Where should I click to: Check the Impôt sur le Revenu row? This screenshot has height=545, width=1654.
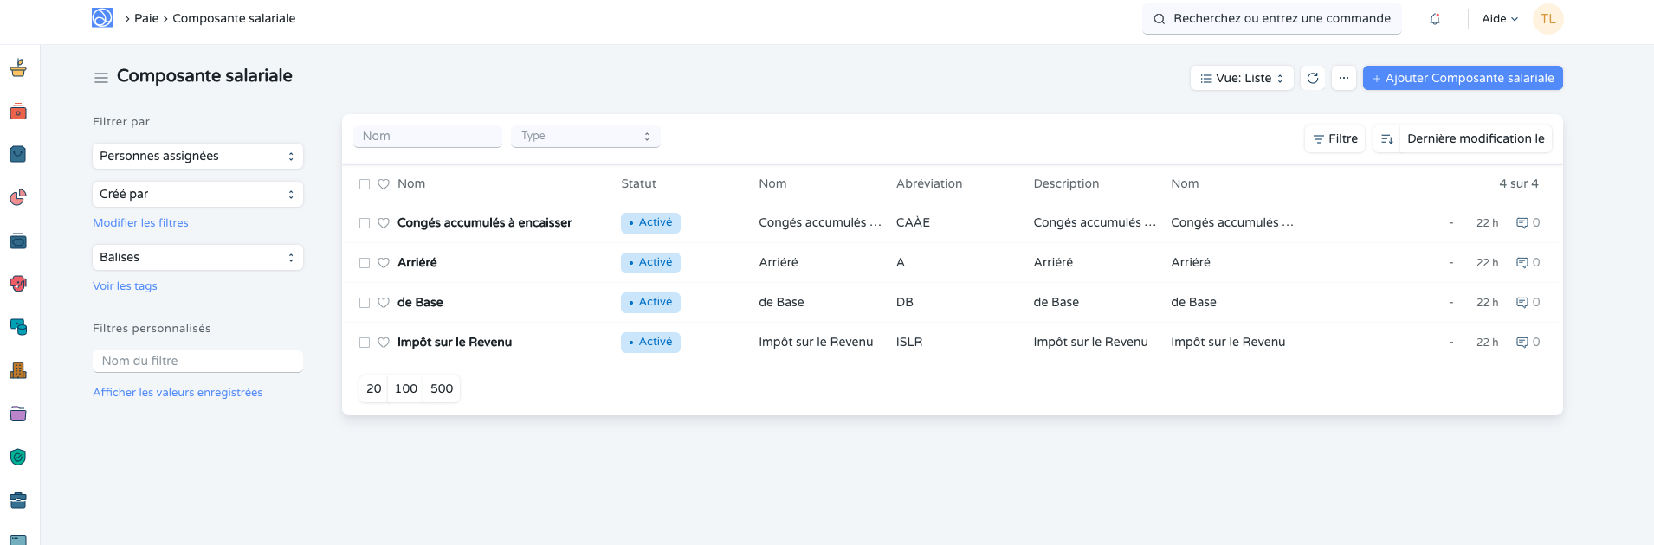click(365, 343)
